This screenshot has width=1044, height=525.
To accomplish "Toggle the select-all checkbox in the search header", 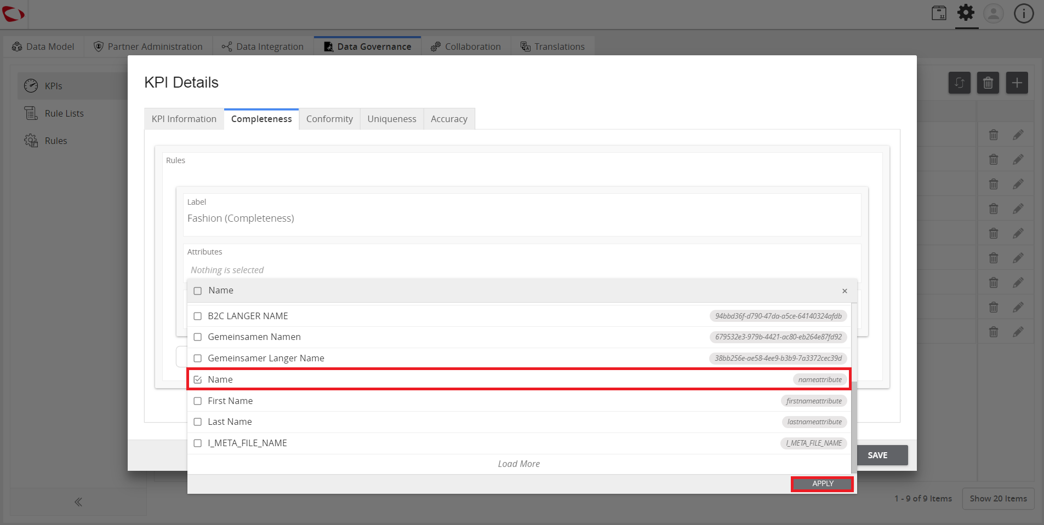I will (198, 291).
